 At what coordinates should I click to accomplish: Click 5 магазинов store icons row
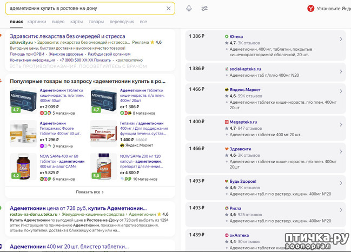57,113
